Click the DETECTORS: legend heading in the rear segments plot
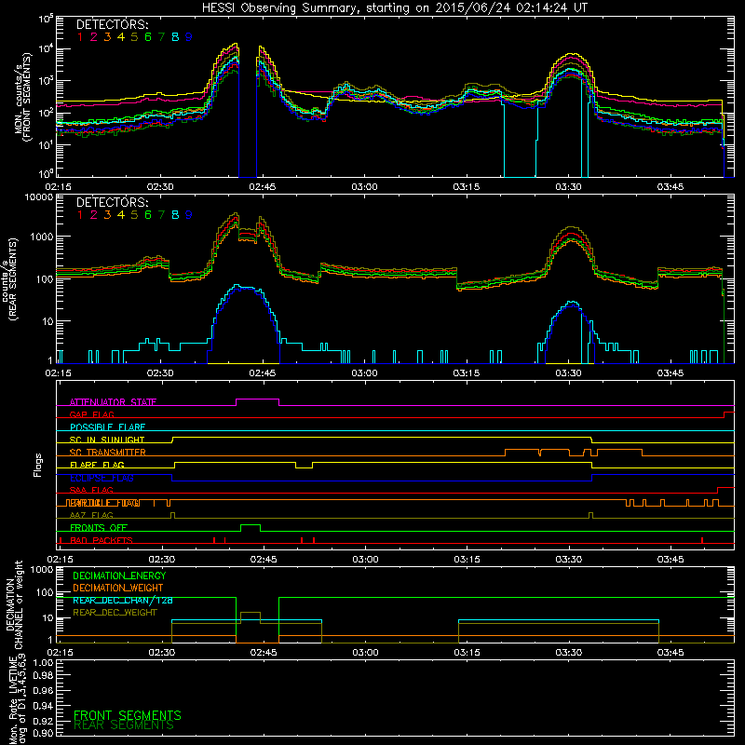Image resolution: width=745 pixels, height=745 pixels. [x=113, y=202]
